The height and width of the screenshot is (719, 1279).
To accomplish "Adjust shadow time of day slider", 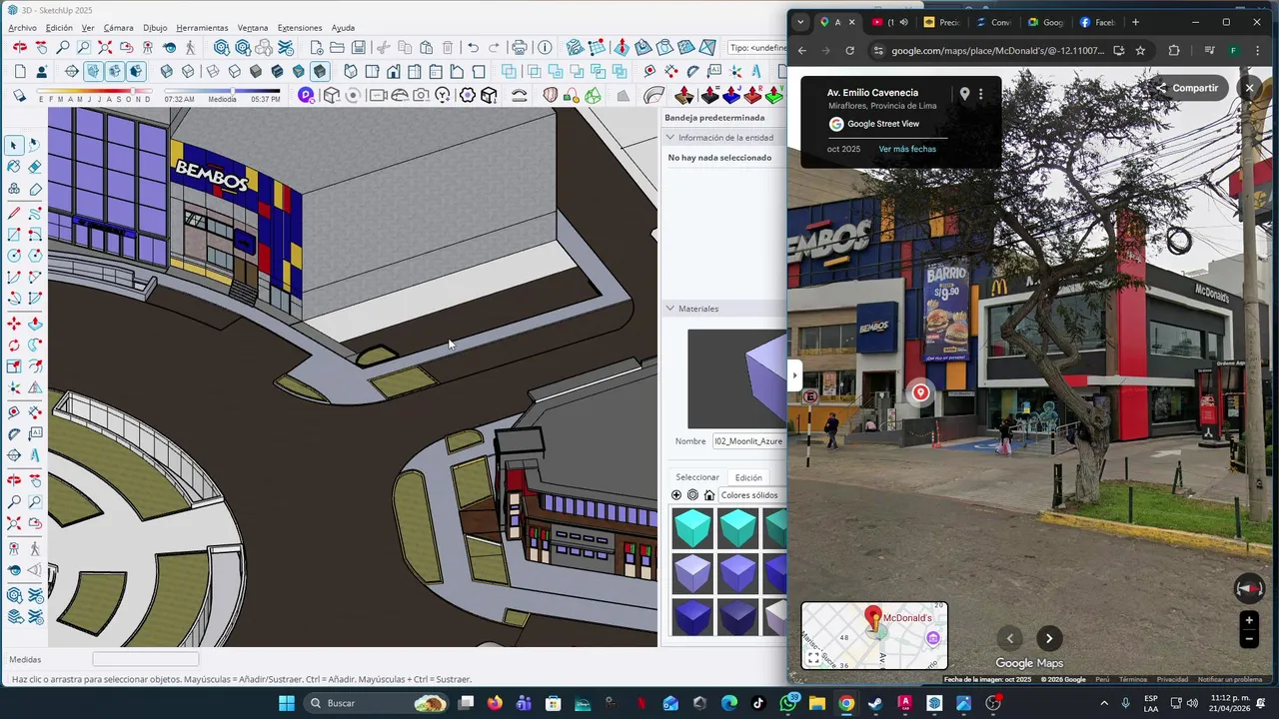I will (x=222, y=91).
